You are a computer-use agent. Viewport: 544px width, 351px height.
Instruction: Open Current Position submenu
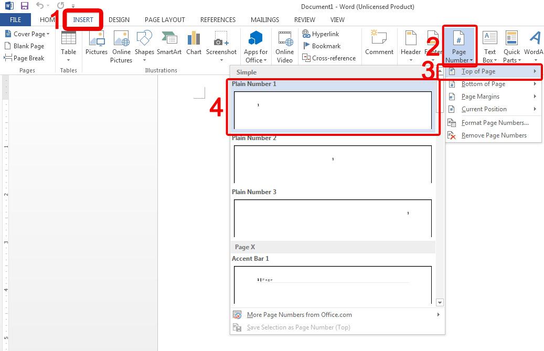493,109
